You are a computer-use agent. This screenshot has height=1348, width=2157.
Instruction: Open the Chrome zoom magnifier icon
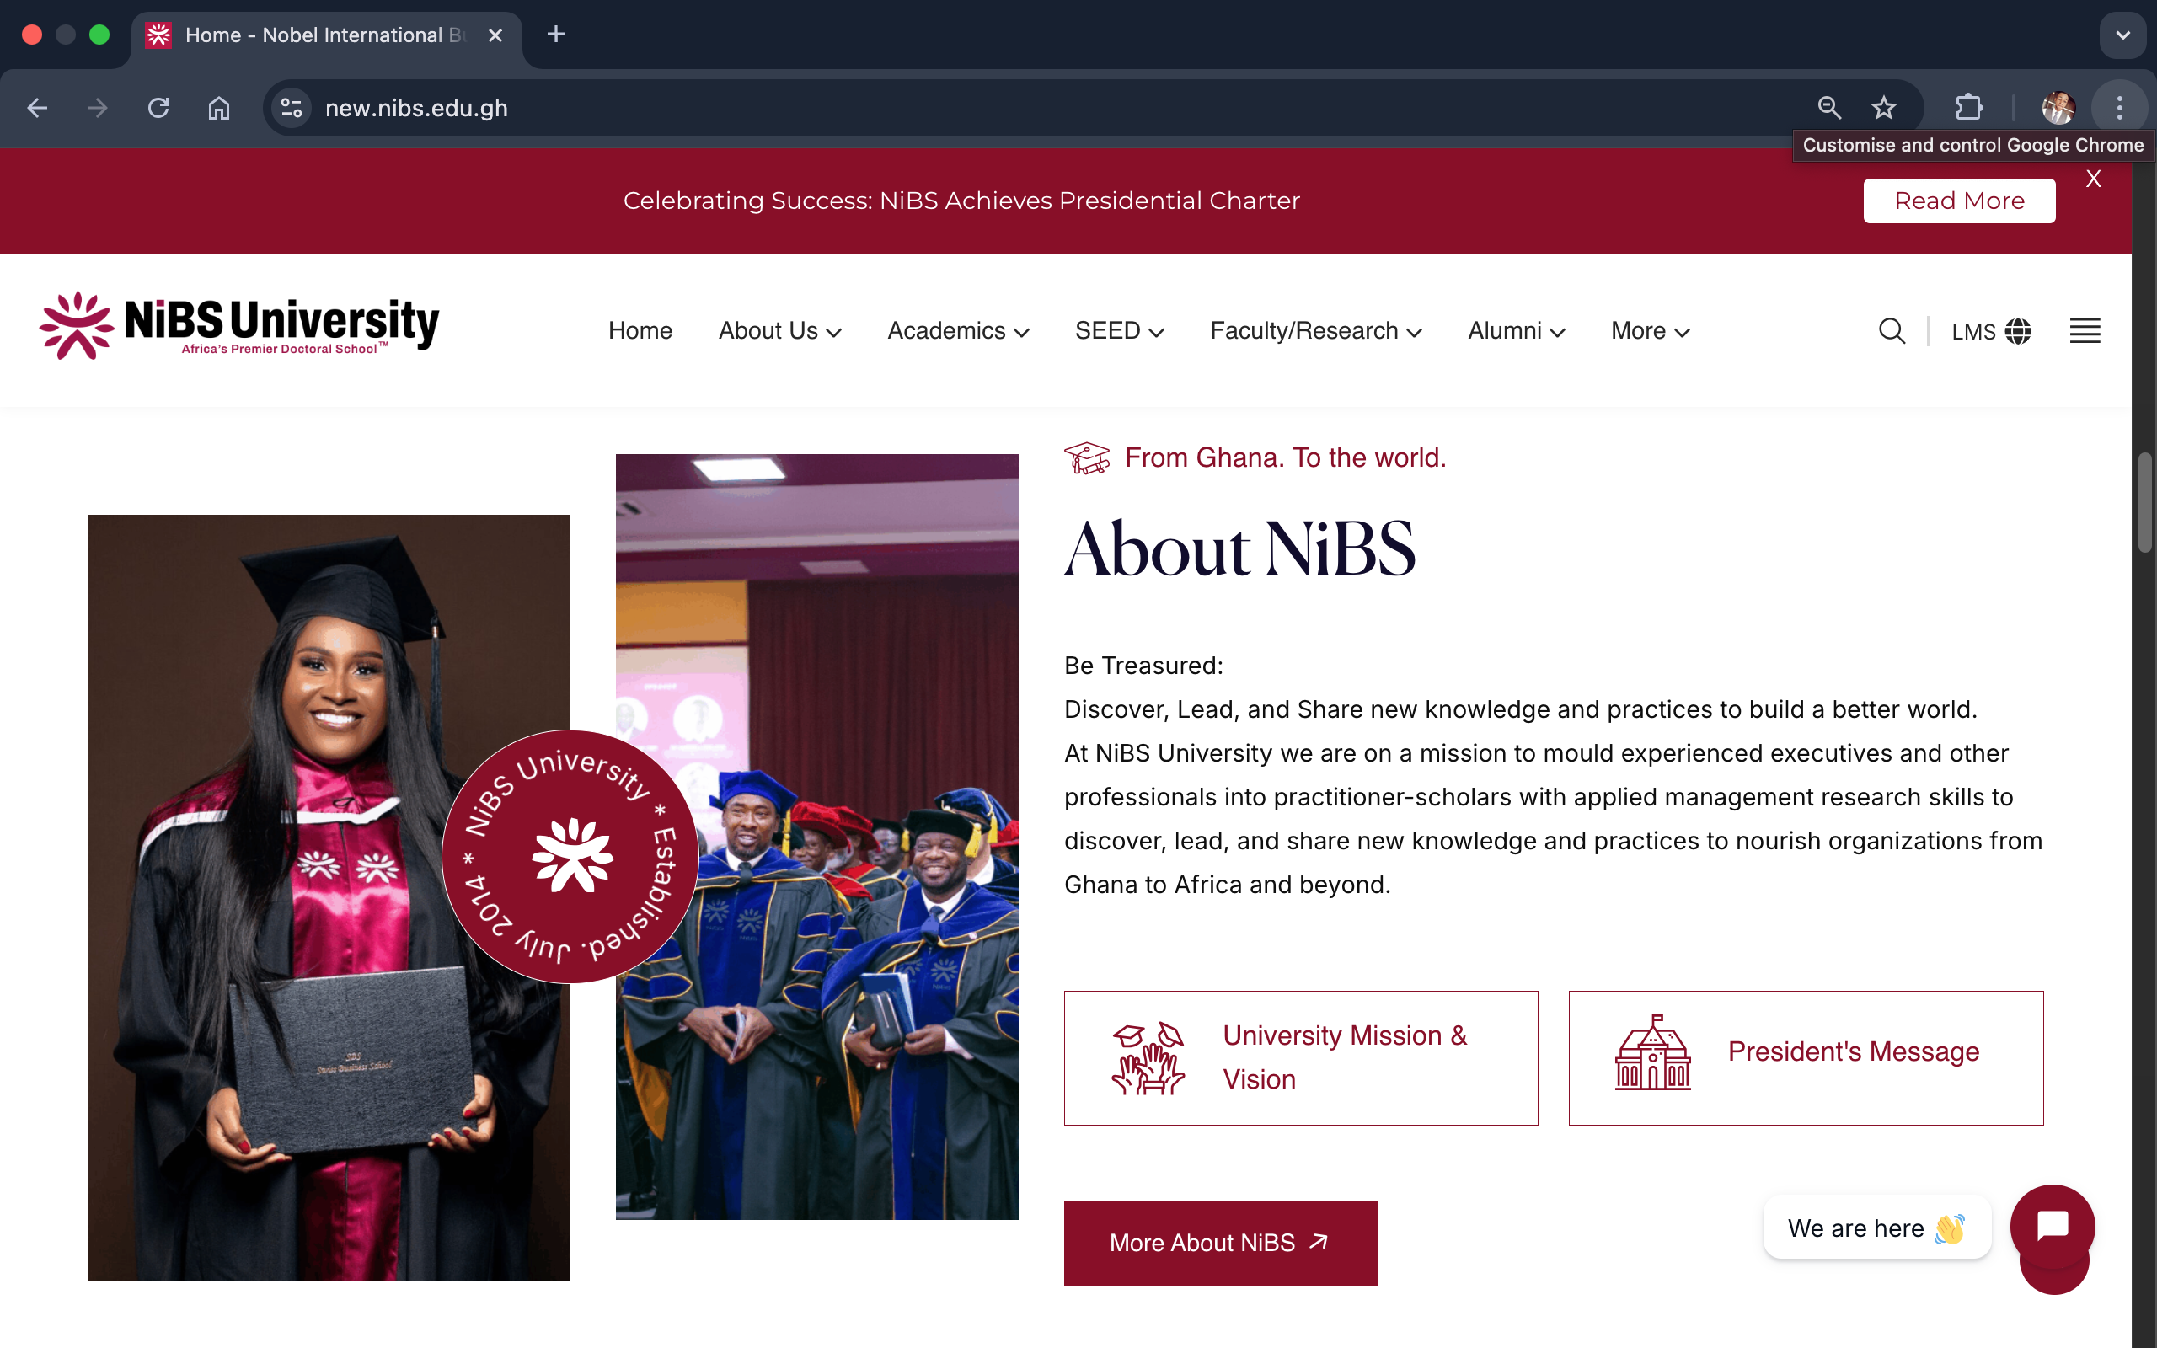(1829, 108)
